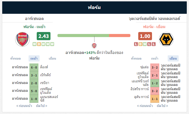Click Wolves' green W form badge
The height and width of the screenshot is (114, 189).
coord(145,44)
